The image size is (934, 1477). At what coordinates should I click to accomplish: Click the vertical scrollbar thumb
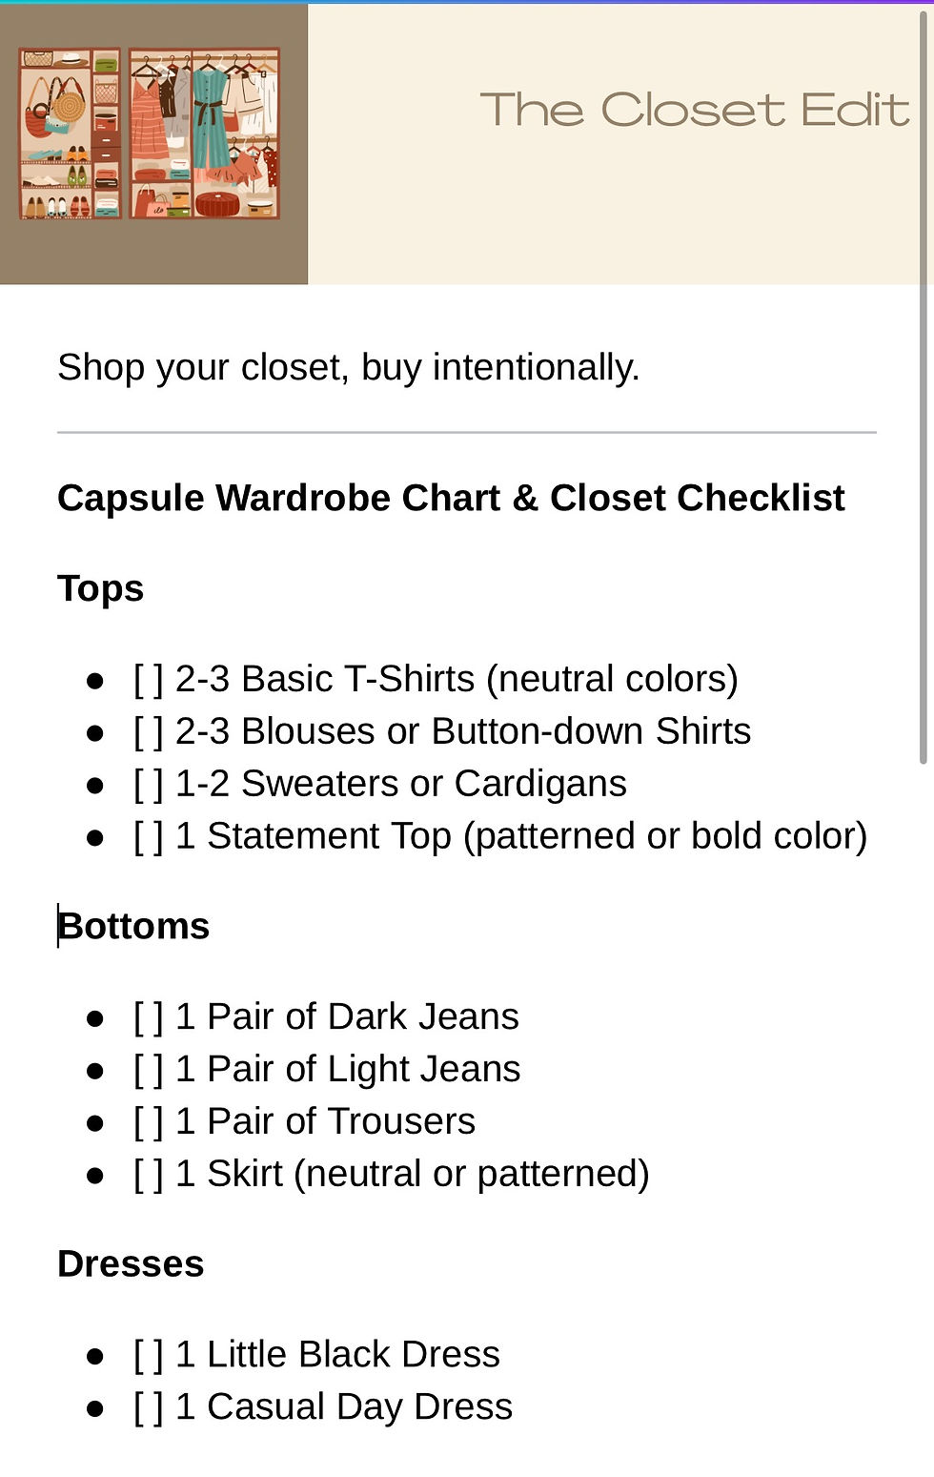tap(923, 381)
